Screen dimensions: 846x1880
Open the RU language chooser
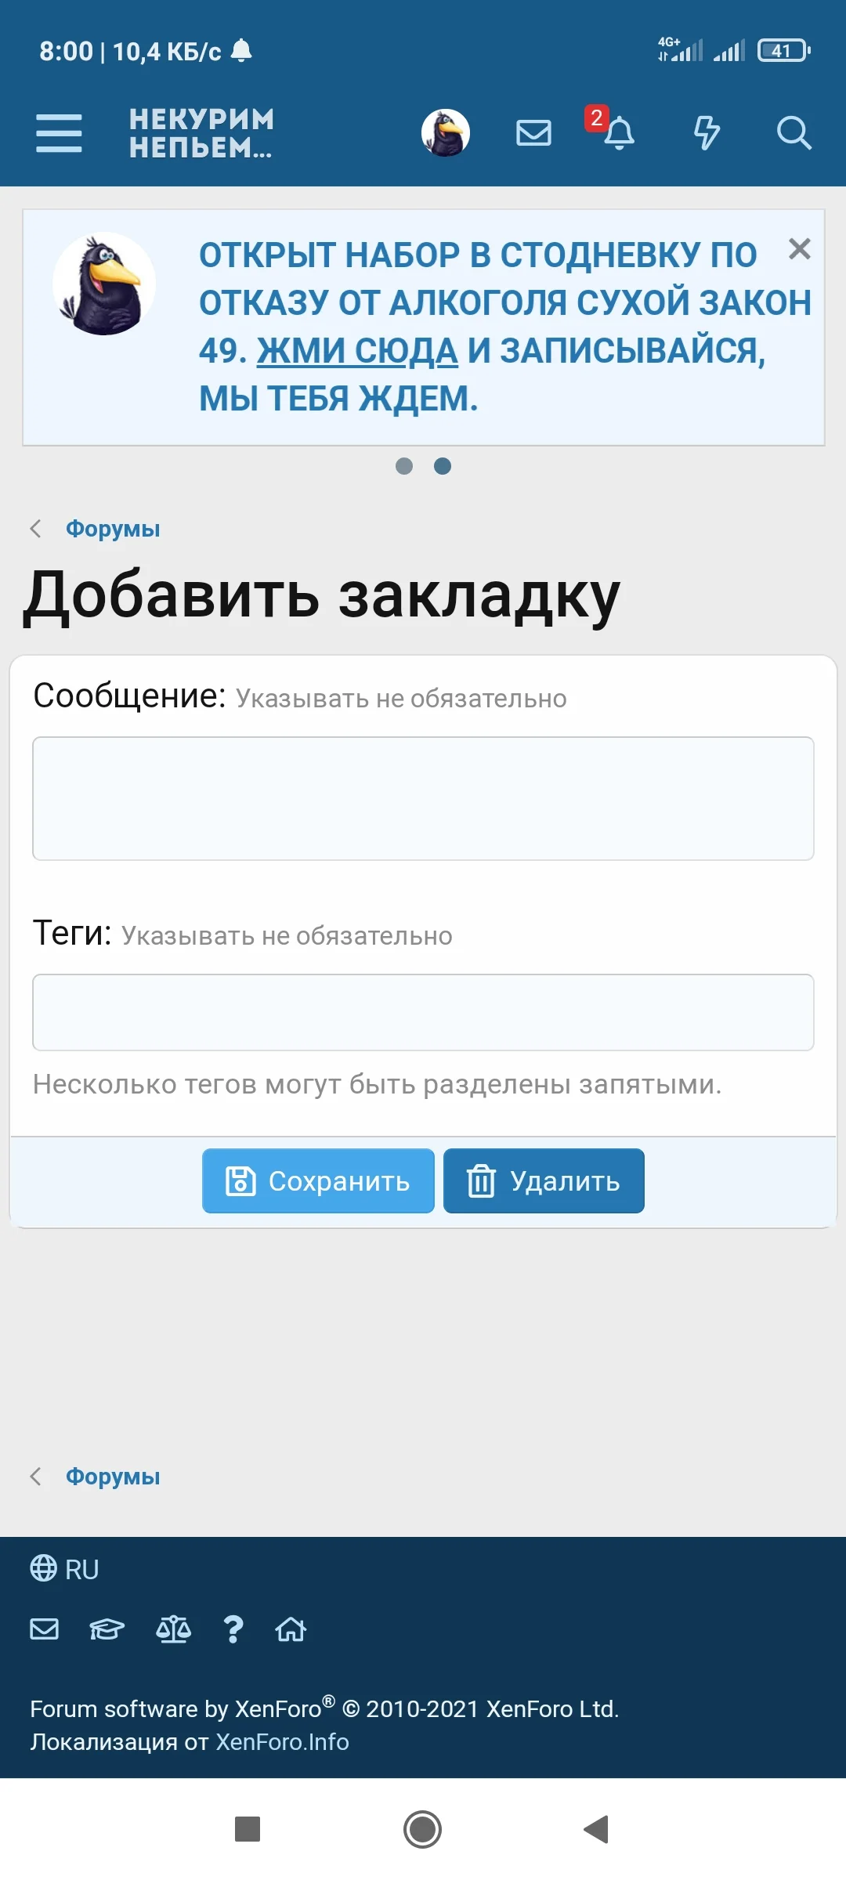pyautogui.click(x=65, y=1569)
